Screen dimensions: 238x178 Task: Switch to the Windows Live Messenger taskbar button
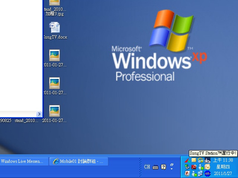tap(24, 161)
